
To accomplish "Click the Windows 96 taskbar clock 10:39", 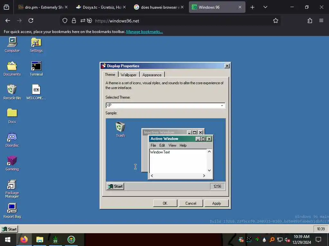I will click(x=321, y=229).
